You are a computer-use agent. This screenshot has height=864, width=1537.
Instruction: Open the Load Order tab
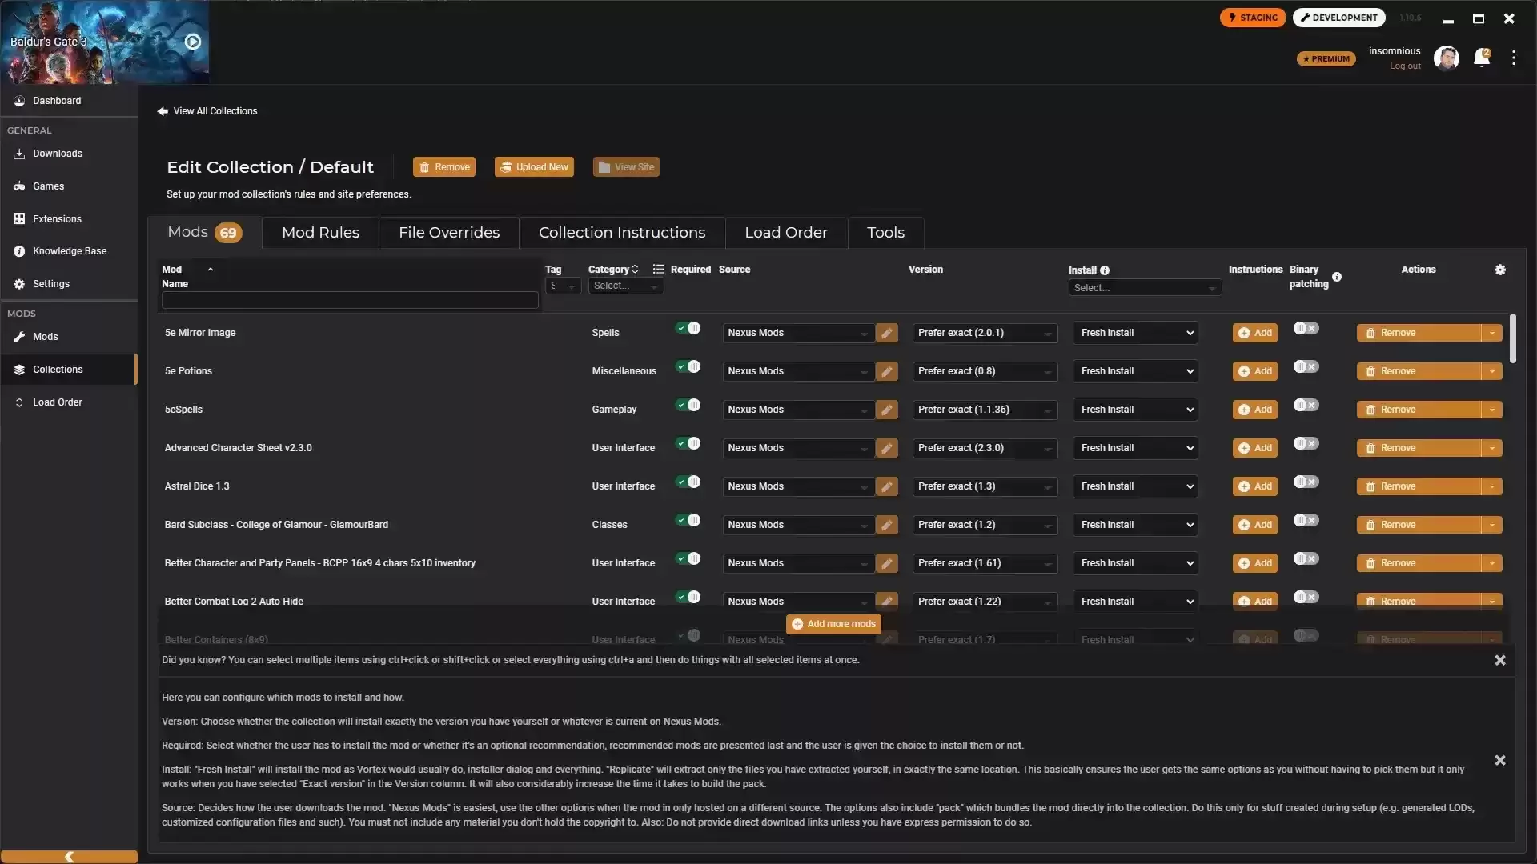(785, 233)
